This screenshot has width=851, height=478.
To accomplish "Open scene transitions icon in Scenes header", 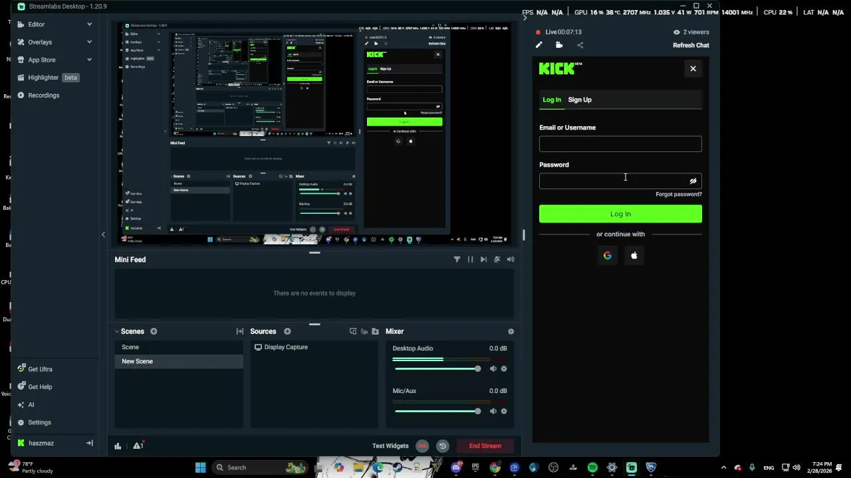I will click(x=240, y=331).
